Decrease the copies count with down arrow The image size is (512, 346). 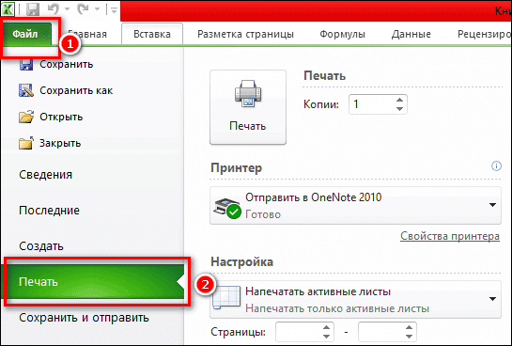[x=399, y=109]
